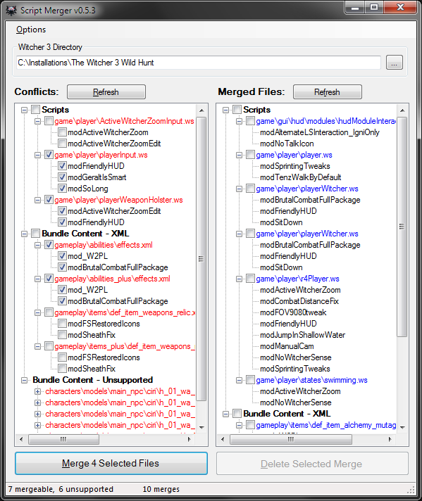Click the Merged Files horizontal scrollbar thumb
This screenshot has height=501, width=422.
click(x=291, y=439)
